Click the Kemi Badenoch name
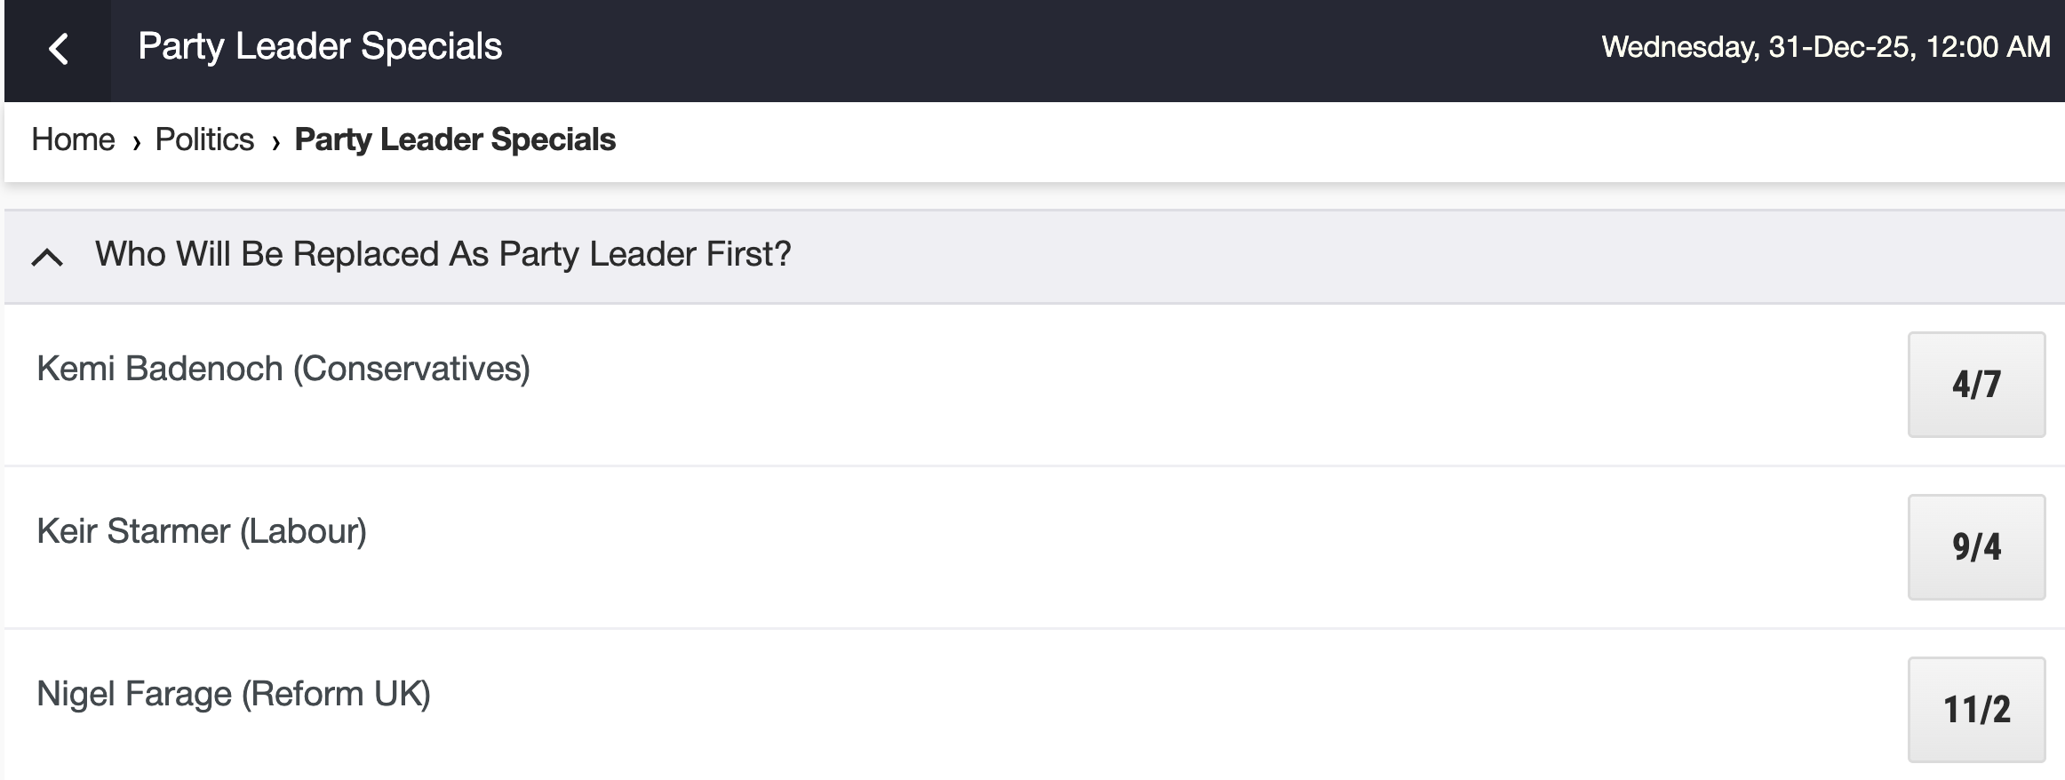Screen dimensions: 2065x780 tap(160, 369)
